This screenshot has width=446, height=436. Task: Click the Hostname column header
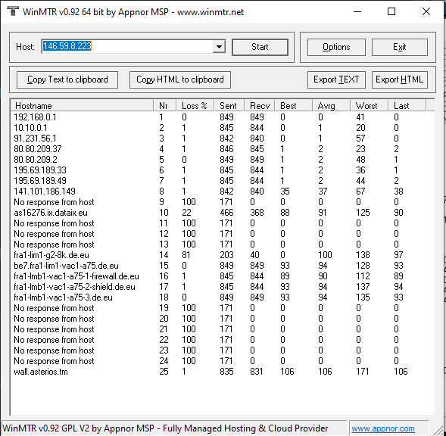(82, 106)
